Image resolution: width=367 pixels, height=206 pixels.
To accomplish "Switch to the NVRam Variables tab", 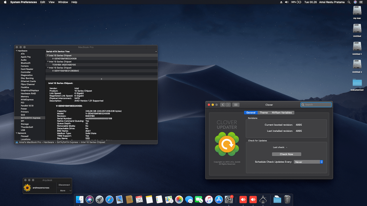I will click(282, 113).
